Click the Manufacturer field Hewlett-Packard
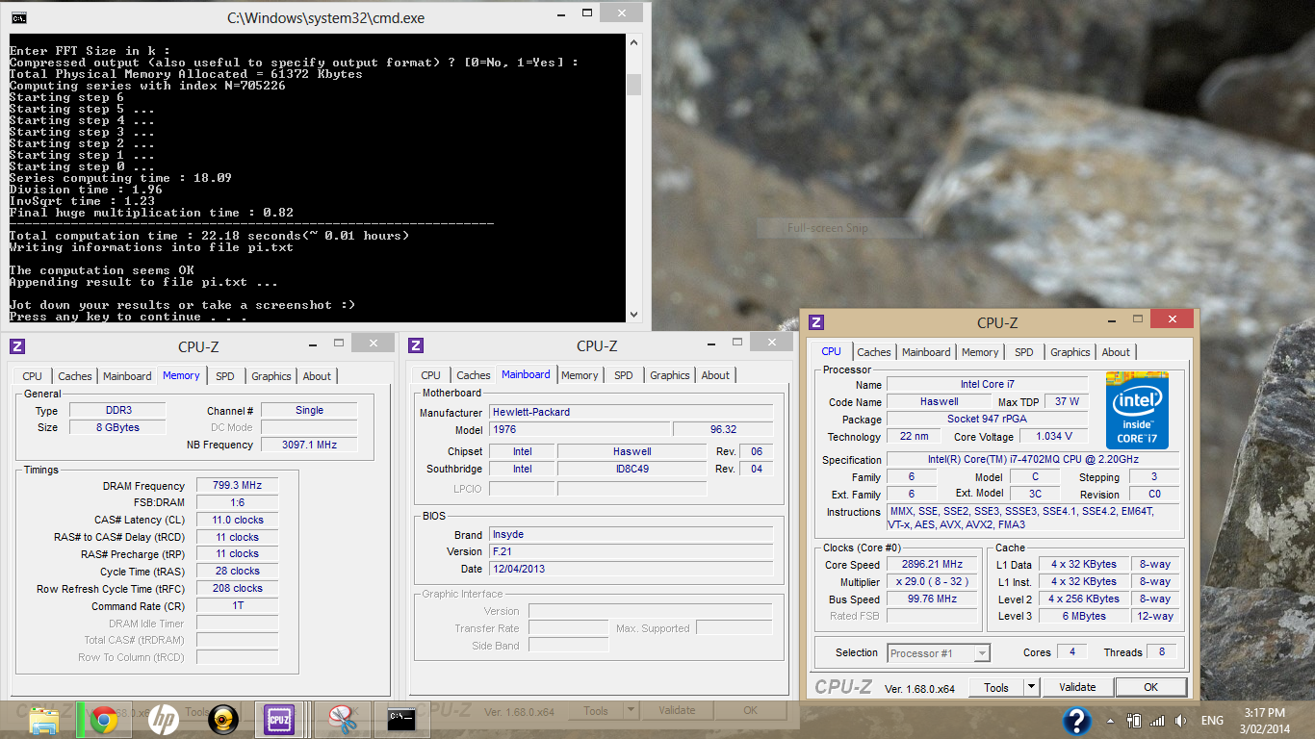This screenshot has height=739, width=1315. [x=631, y=412]
